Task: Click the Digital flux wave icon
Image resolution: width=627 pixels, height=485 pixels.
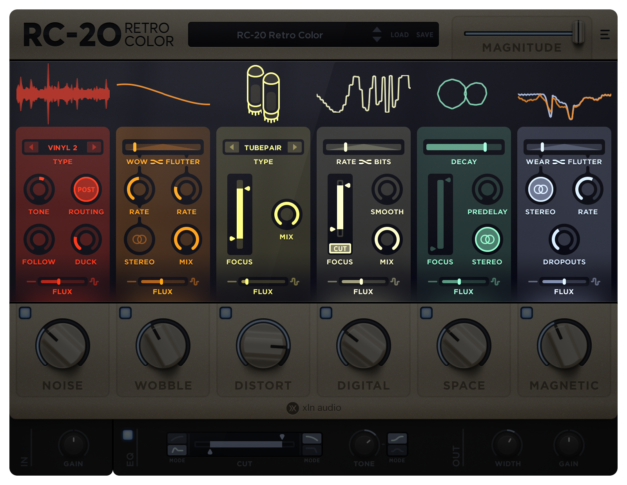Action: [x=395, y=282]
